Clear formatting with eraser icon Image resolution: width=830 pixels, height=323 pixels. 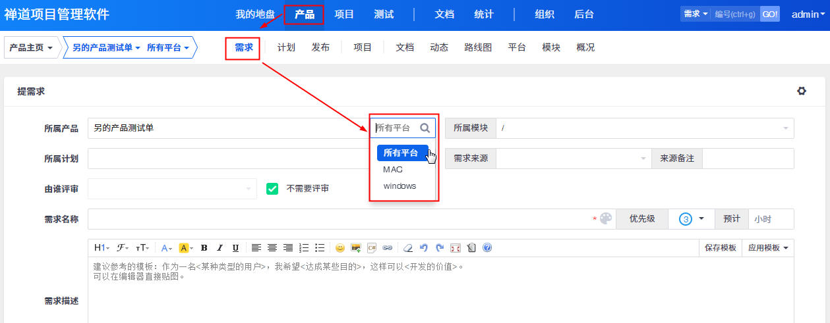coord(407,248)
